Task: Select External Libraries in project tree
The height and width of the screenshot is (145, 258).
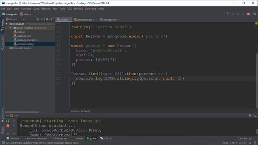Action: click(x=21, y=48)
